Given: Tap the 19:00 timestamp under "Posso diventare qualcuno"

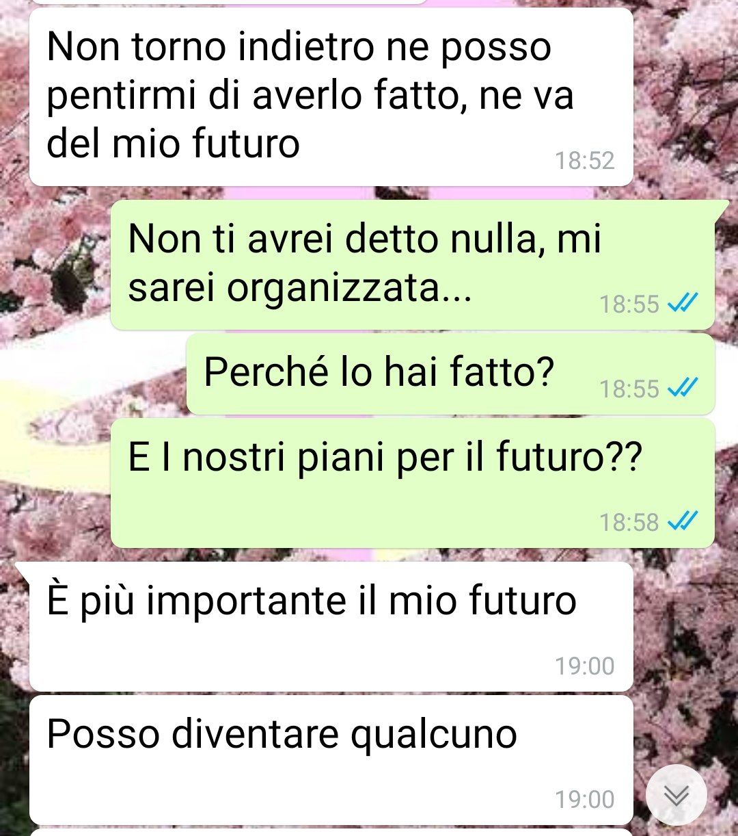Looking at the screenshot, I should coord(584,799).
